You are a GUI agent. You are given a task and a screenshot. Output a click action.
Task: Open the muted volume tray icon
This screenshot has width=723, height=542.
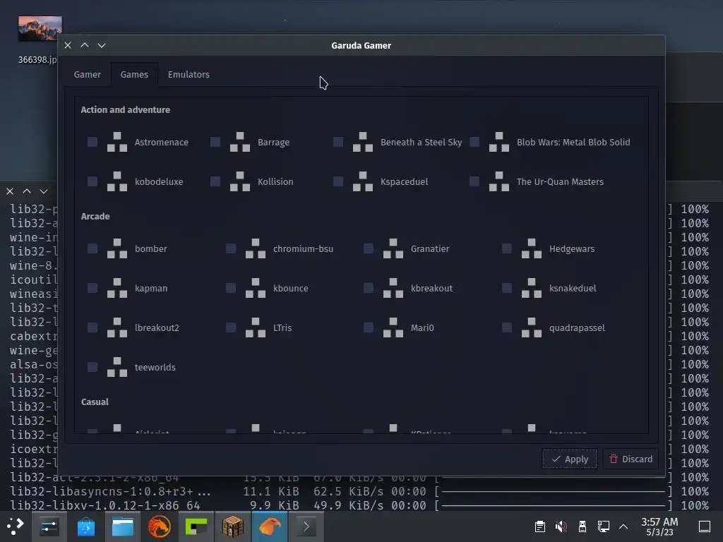pyautogui.click(x=561, y=526)
